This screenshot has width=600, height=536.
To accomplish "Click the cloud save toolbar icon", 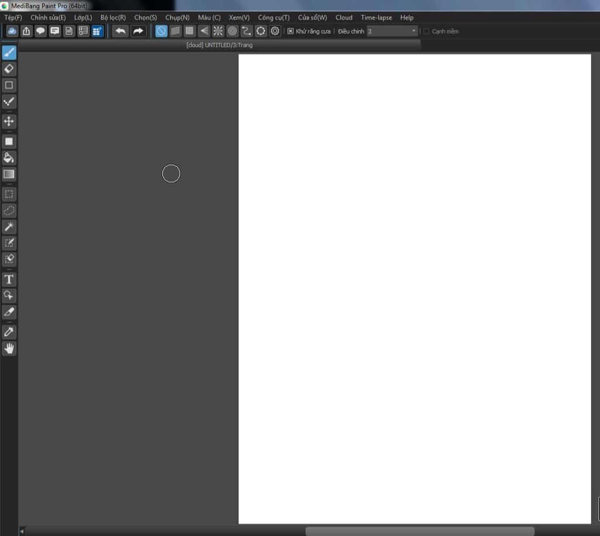I will point(12,31).
